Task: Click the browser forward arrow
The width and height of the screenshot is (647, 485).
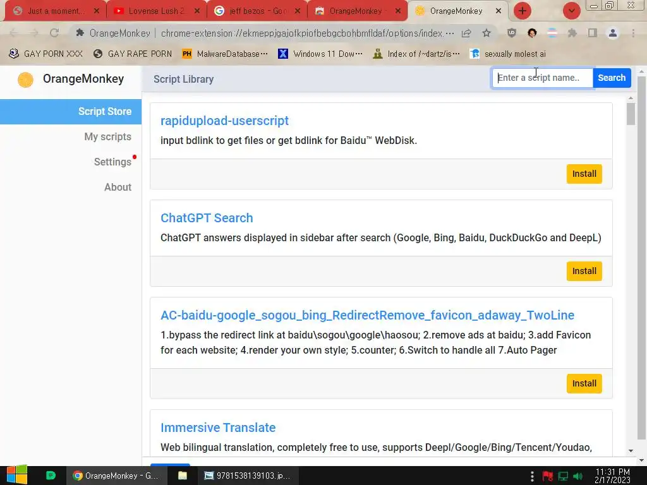Action: click(34, 33)
